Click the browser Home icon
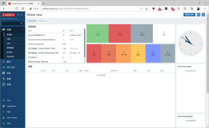209x128 pixels. coord(23,8)
